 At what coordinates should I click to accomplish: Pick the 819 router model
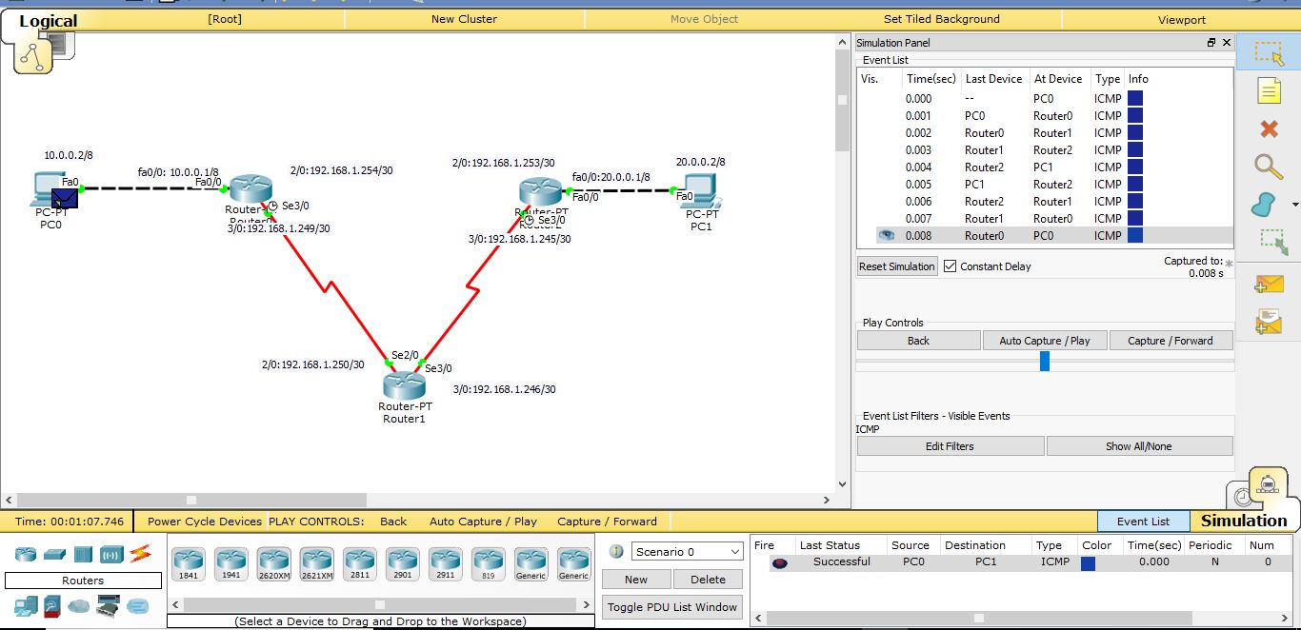[488, 564]
